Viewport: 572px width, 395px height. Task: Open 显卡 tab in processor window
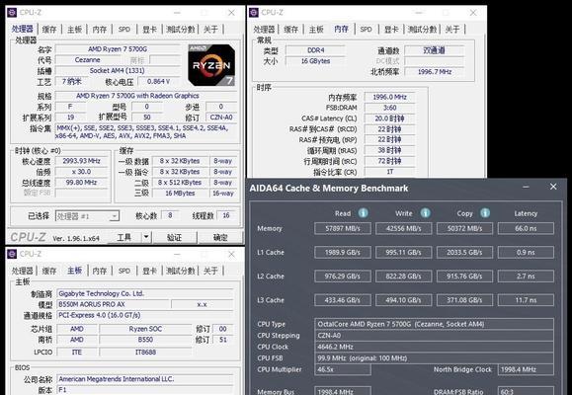pos(149,30)
